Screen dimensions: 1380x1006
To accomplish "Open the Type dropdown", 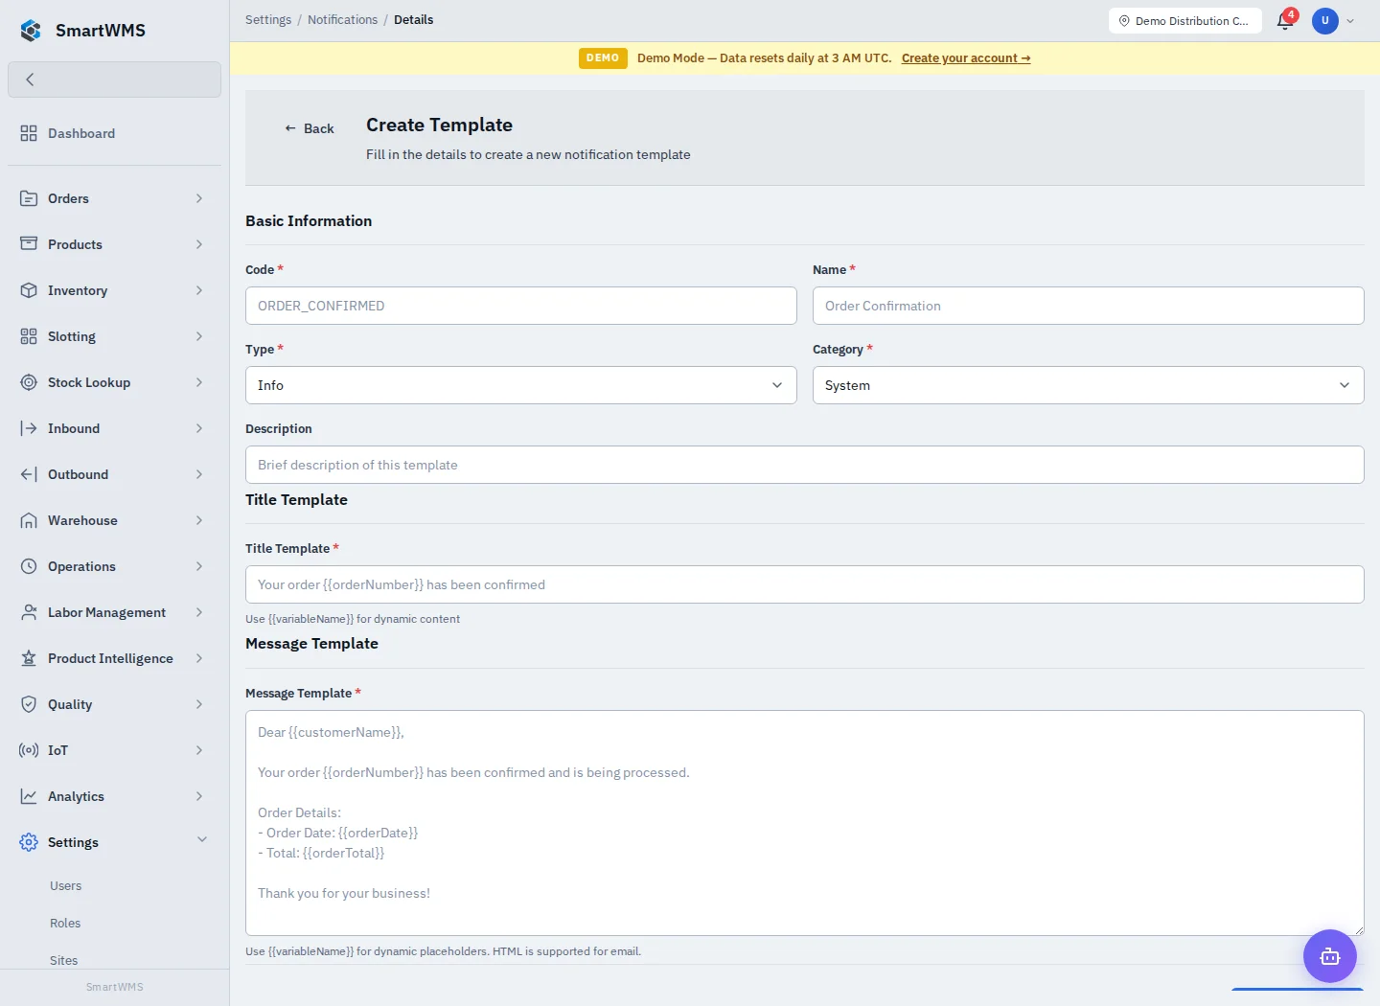I will tap(521, 385).
